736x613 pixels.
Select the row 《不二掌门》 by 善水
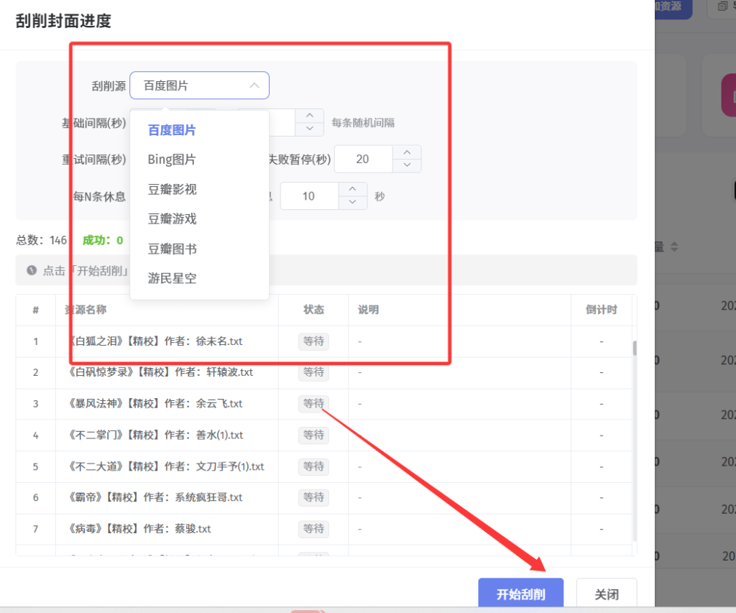[x=324, y=435]
